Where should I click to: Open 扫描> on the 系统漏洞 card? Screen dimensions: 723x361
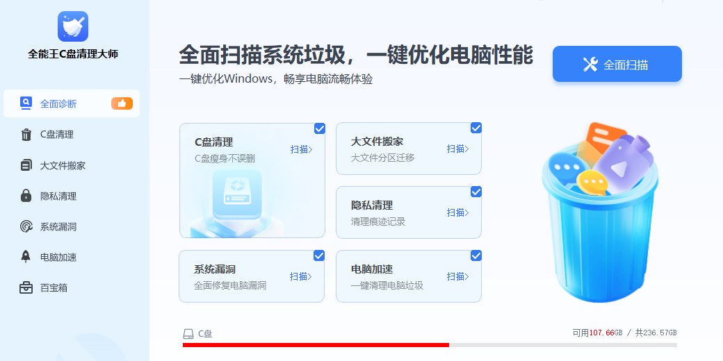(x=300, y=276)
